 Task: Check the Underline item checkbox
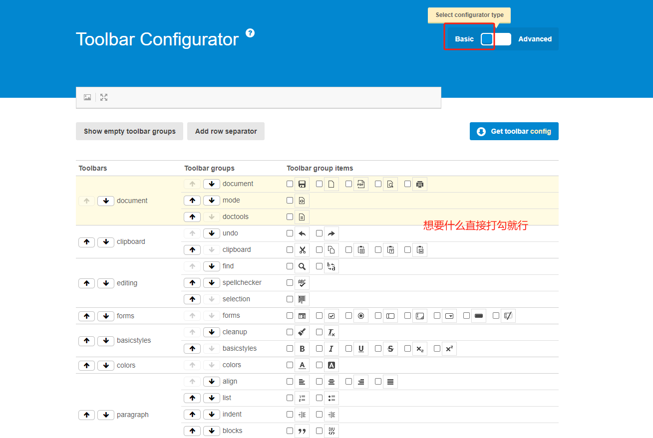click(x=348, y=348)
